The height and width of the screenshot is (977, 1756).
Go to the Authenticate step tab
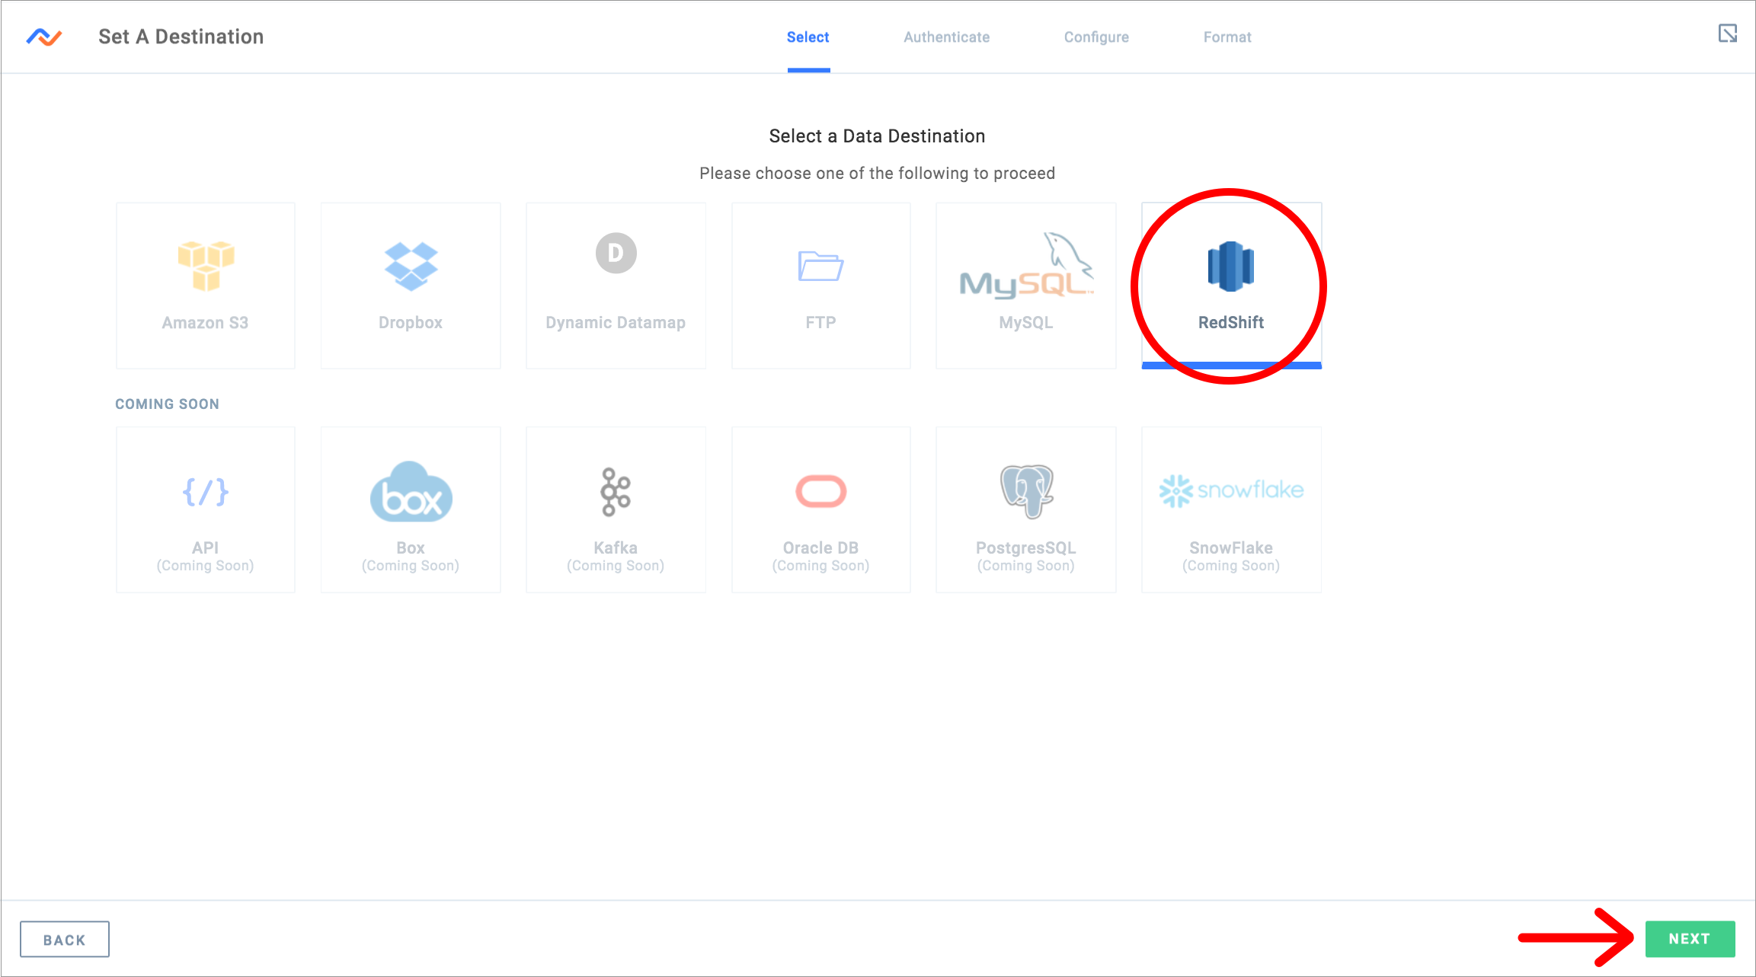946,37
